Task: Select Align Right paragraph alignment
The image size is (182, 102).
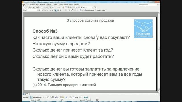Action: click(61, 10)
